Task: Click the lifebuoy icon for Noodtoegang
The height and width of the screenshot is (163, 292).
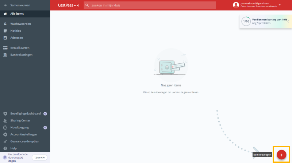Action: [5, 128]
